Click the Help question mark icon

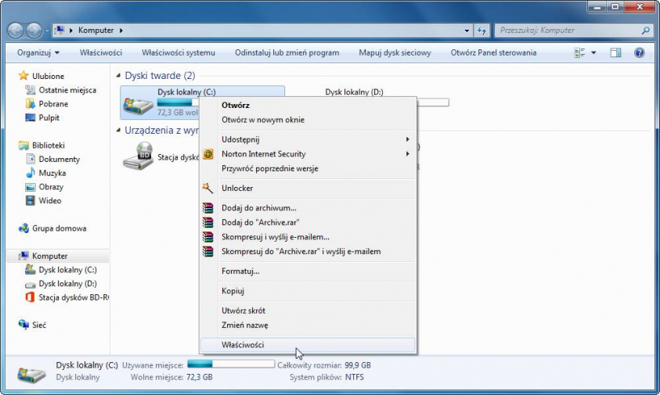[639, 52]
